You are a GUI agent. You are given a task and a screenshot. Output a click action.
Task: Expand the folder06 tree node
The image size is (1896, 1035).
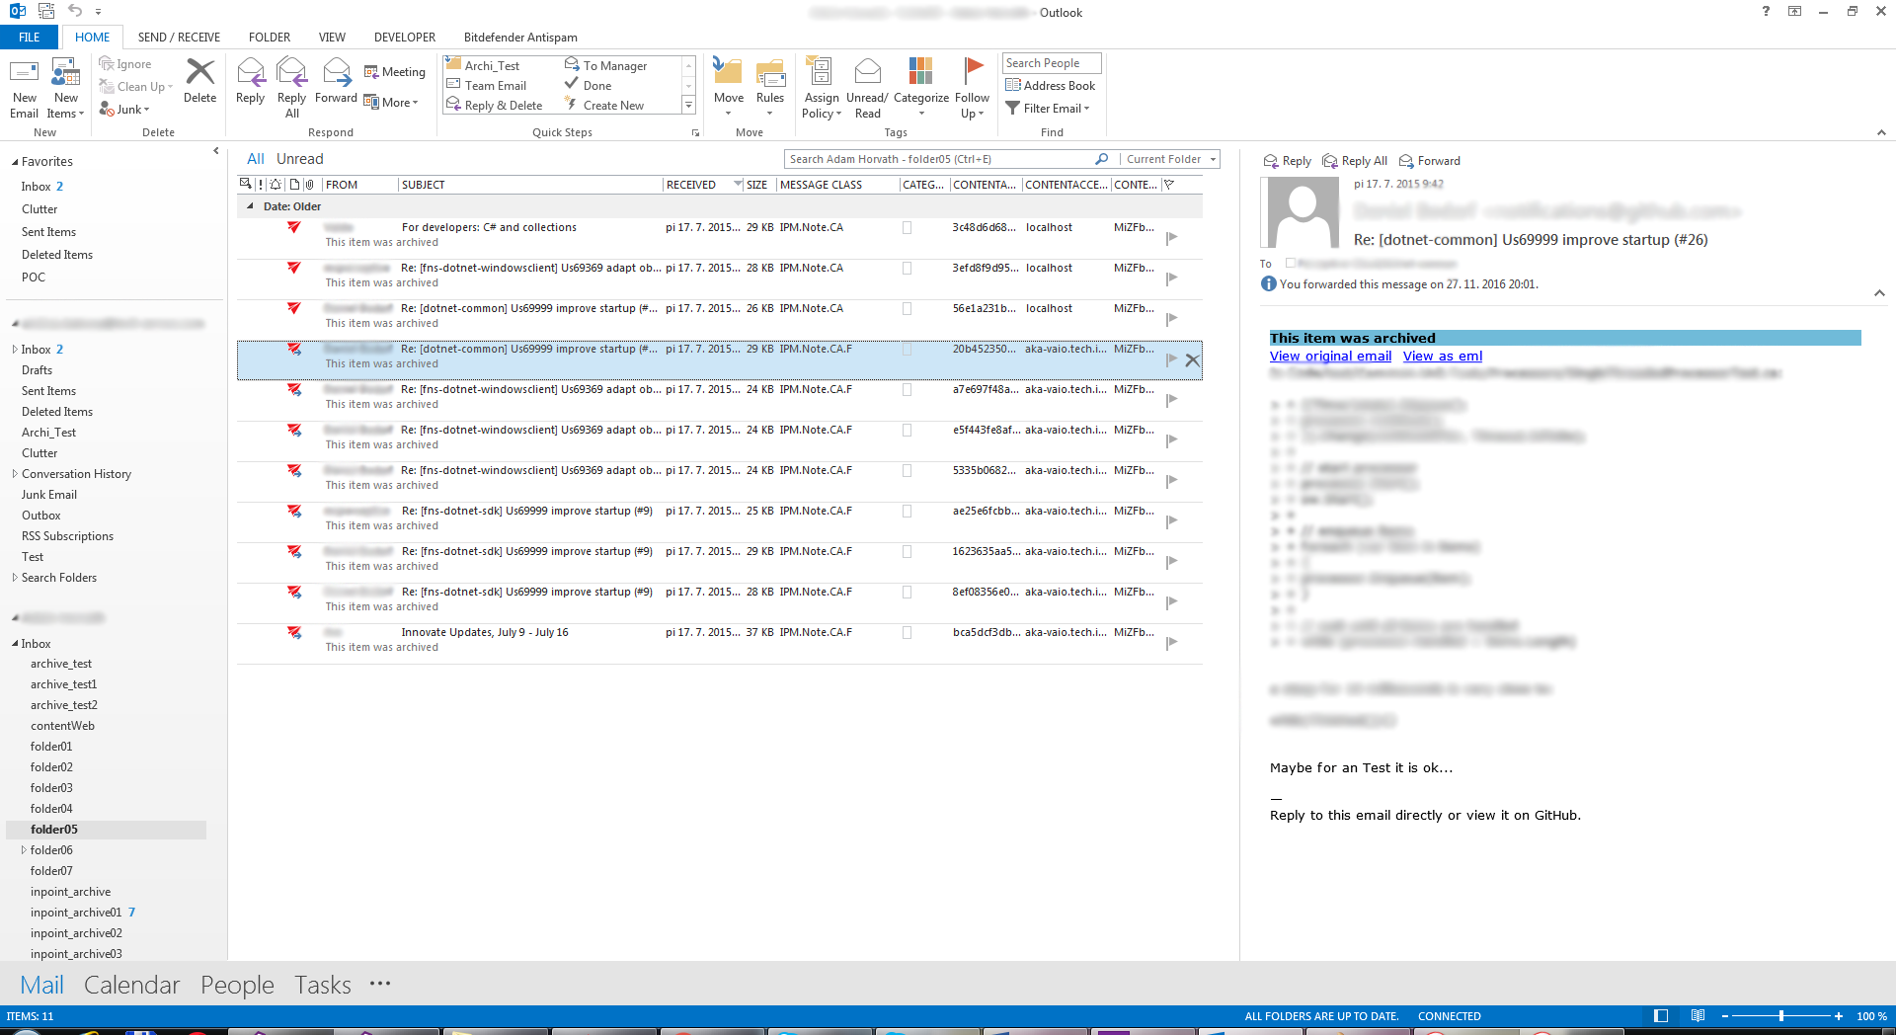point(24,850)
